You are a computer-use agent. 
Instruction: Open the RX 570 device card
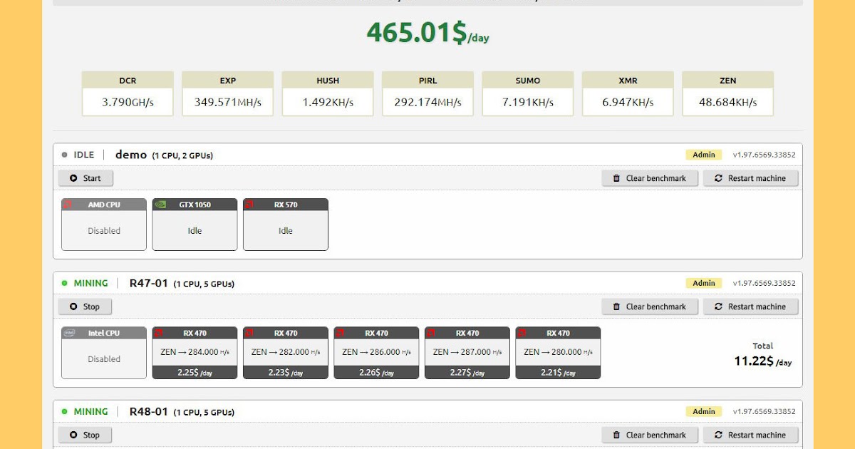[x=286, y=224]
